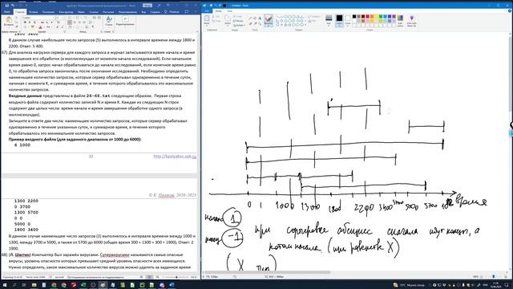Open Edit colors in Paint
This screenshot has height=289, width=513.
coord(400,19)
